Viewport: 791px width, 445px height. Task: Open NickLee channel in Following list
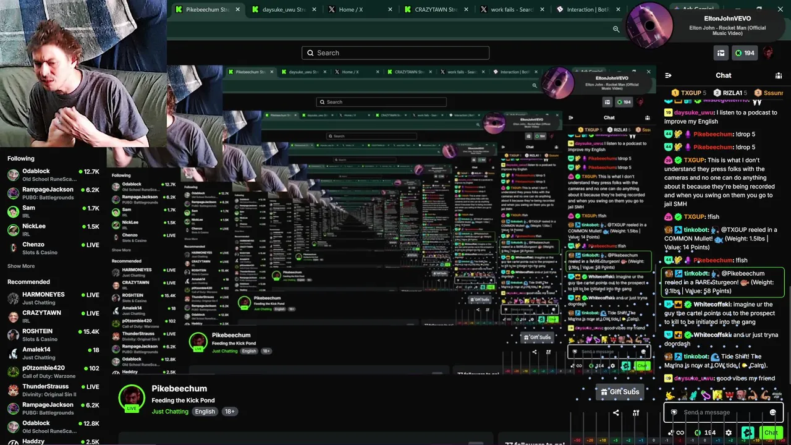[53, 230]
